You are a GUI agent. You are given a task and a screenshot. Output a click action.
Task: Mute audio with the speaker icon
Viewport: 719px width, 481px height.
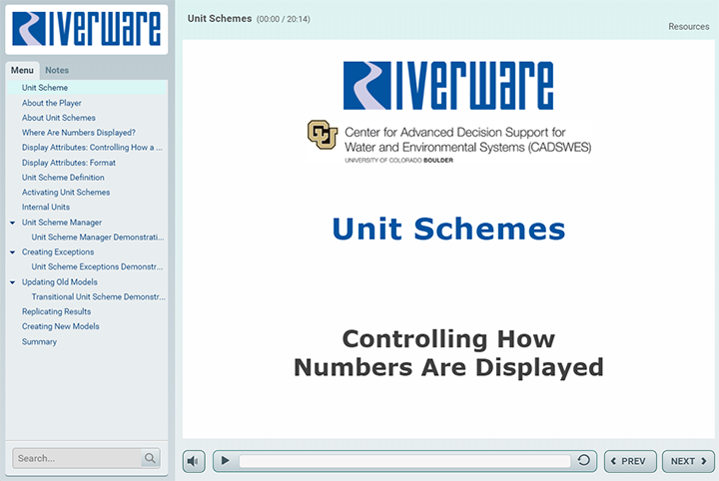click(194, 461)
